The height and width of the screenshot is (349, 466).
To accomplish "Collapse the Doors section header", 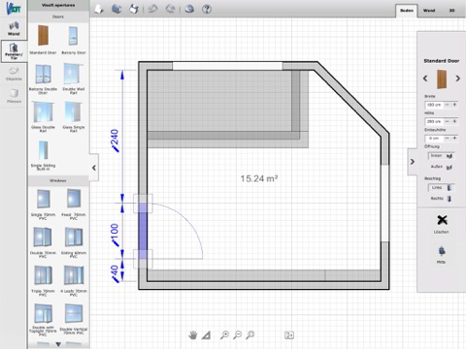I will pyautogui.click(x=58, y=16).
